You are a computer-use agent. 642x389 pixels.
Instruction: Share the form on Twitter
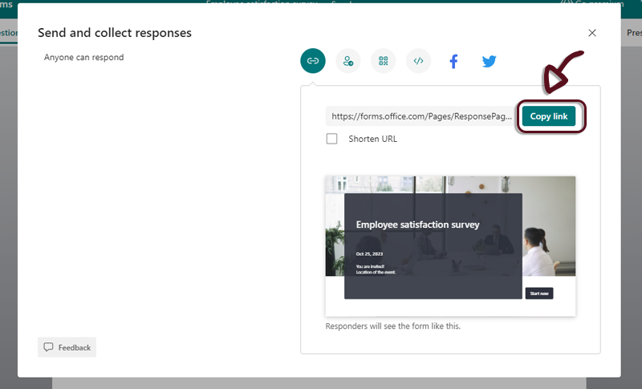point(489,61)
